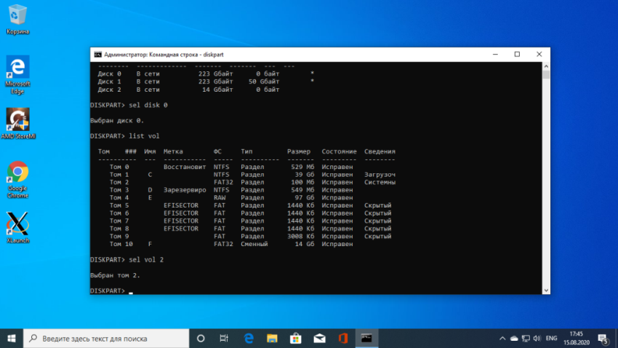The height and width of the screenshot is (348, 618).
Task: Open Microsoft Store from the taskbar
Action: click(295, 339)
